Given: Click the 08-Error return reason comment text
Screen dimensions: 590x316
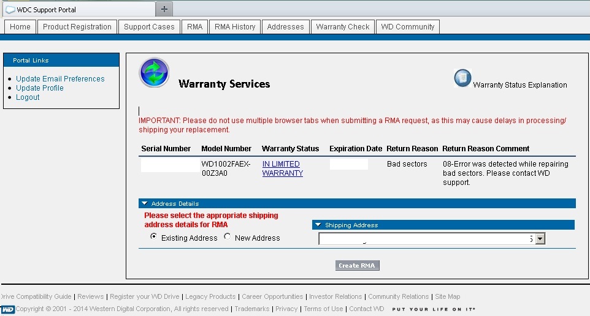Looking at the screenshot, I should (505, 173).
